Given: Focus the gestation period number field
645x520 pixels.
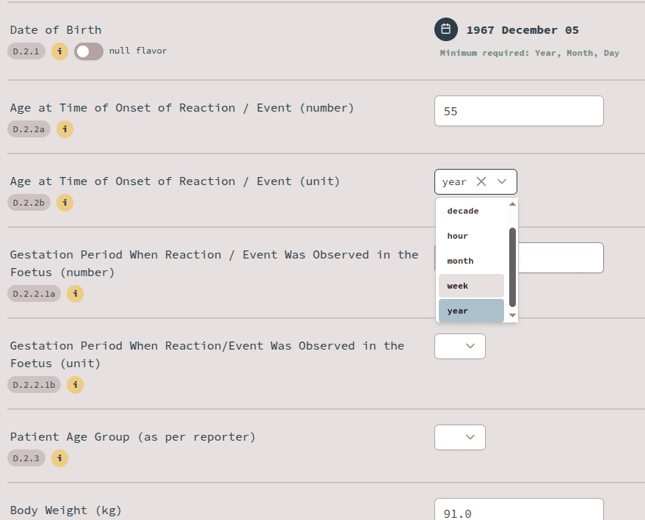Looking at the screenshot, I should (561, 258).
